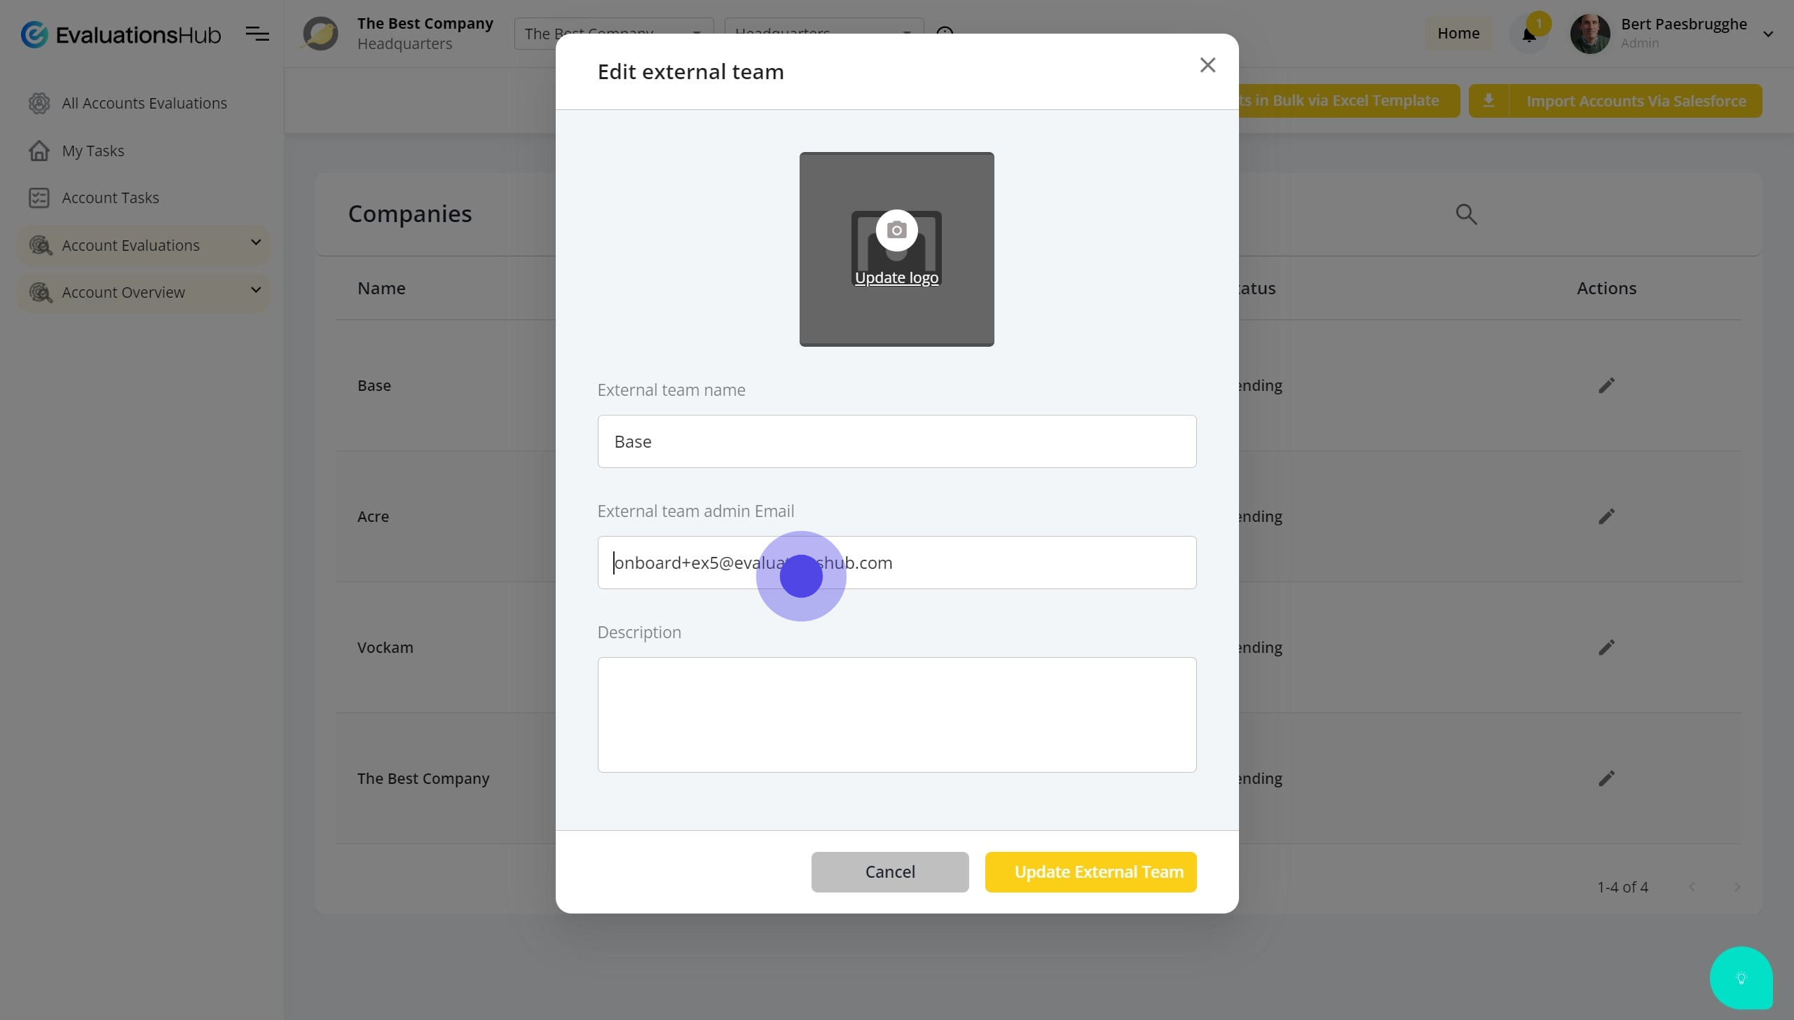Click the teal lightbulb help button
The width and height of the screenshot is (1794, 1020).
(x=1741, y=978)
